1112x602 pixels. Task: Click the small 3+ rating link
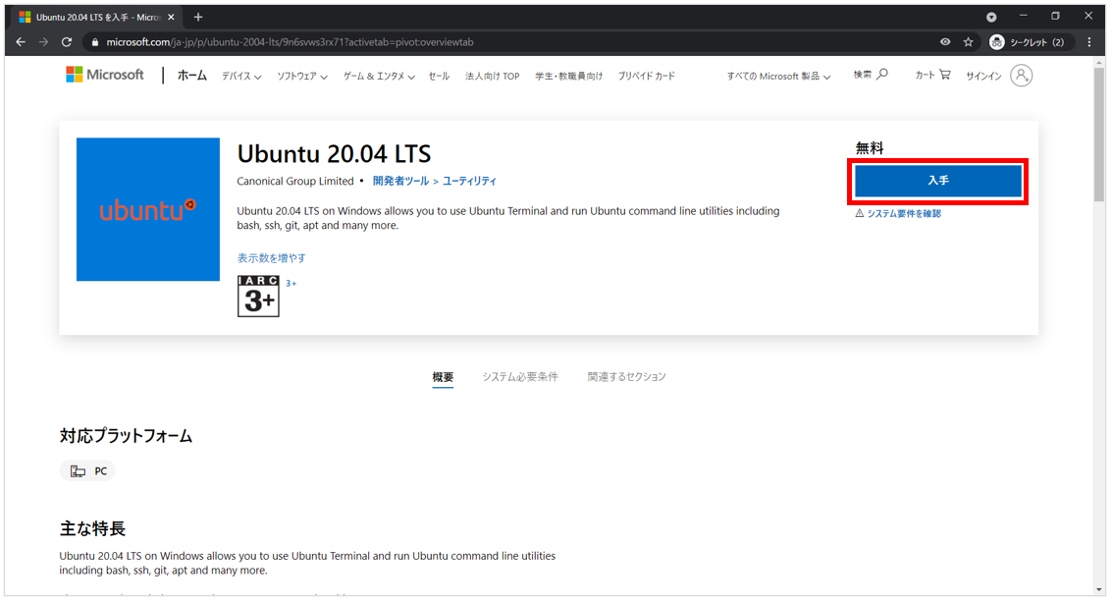point(291,283)
